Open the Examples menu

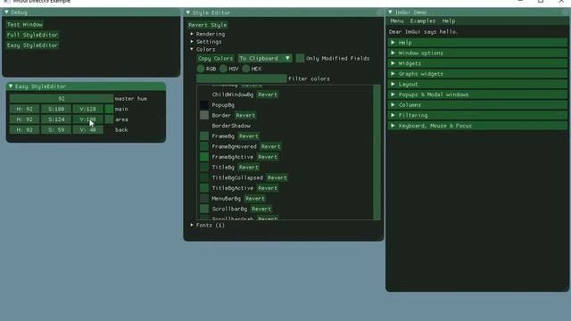click(x=423, y=21)
